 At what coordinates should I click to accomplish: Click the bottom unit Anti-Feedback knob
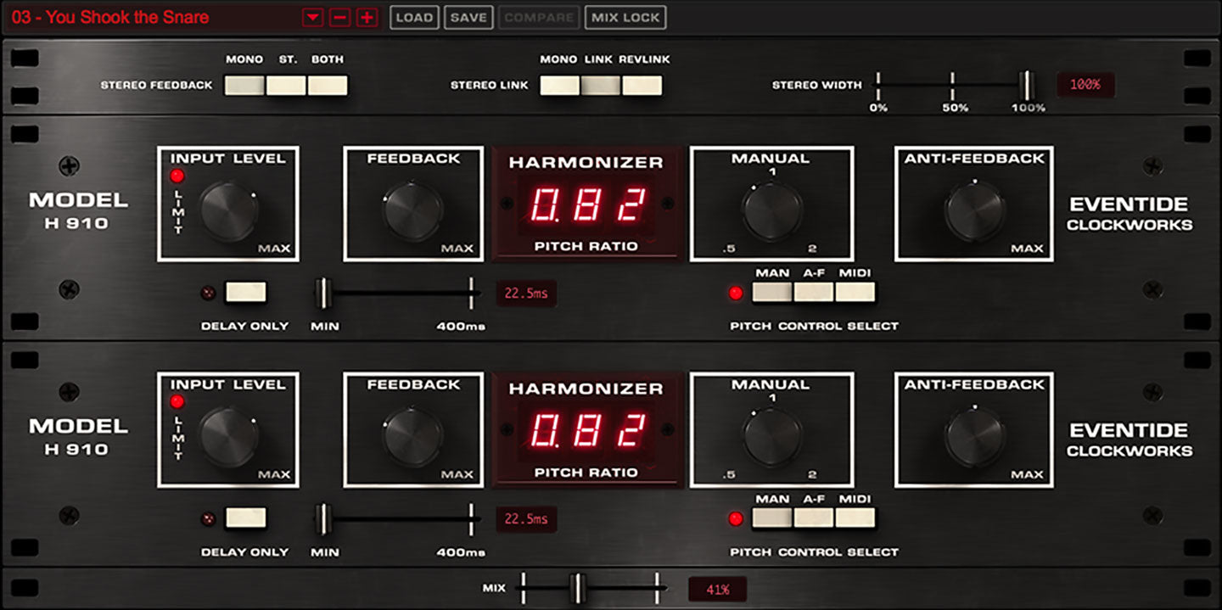tap(974, 437)
